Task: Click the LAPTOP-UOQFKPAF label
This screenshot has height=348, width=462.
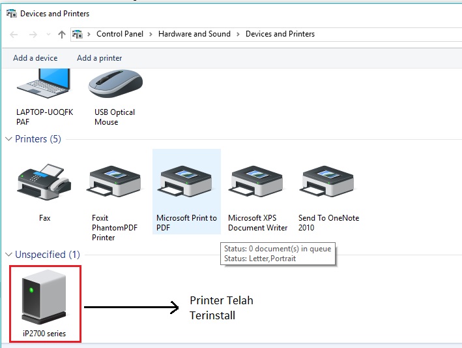Action: 44,117
